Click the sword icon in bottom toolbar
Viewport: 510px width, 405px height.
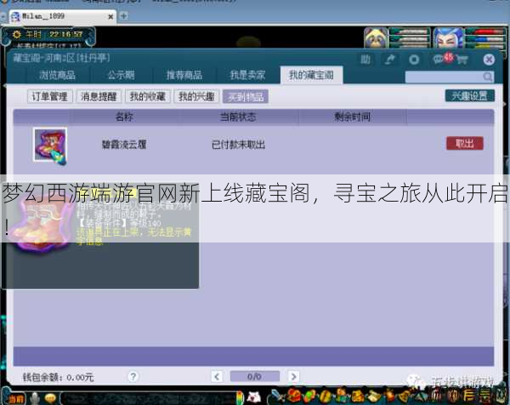click(x=277, y=396)
